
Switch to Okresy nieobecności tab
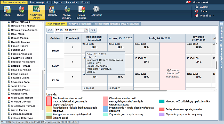coord(80,24)
